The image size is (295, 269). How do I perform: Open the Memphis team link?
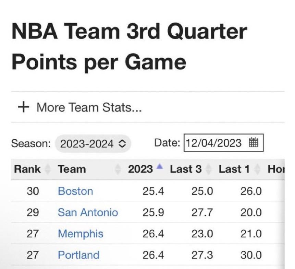81,234
